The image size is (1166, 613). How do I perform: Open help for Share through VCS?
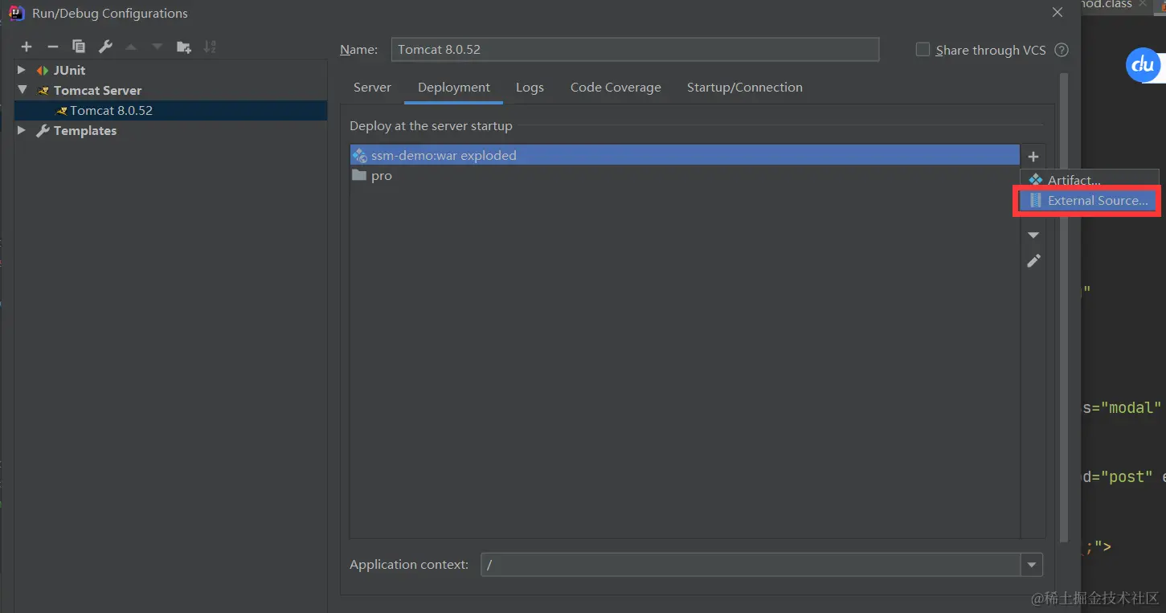(1062, 50)
